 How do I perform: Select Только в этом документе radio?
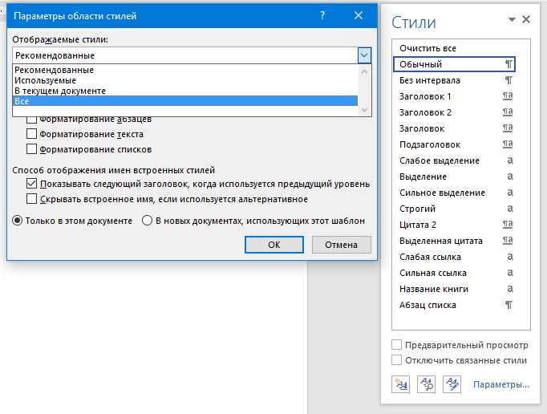18,221
